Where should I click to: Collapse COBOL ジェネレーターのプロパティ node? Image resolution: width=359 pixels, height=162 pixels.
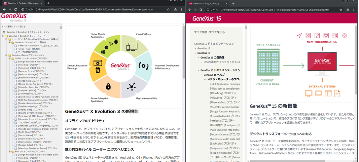10,59
